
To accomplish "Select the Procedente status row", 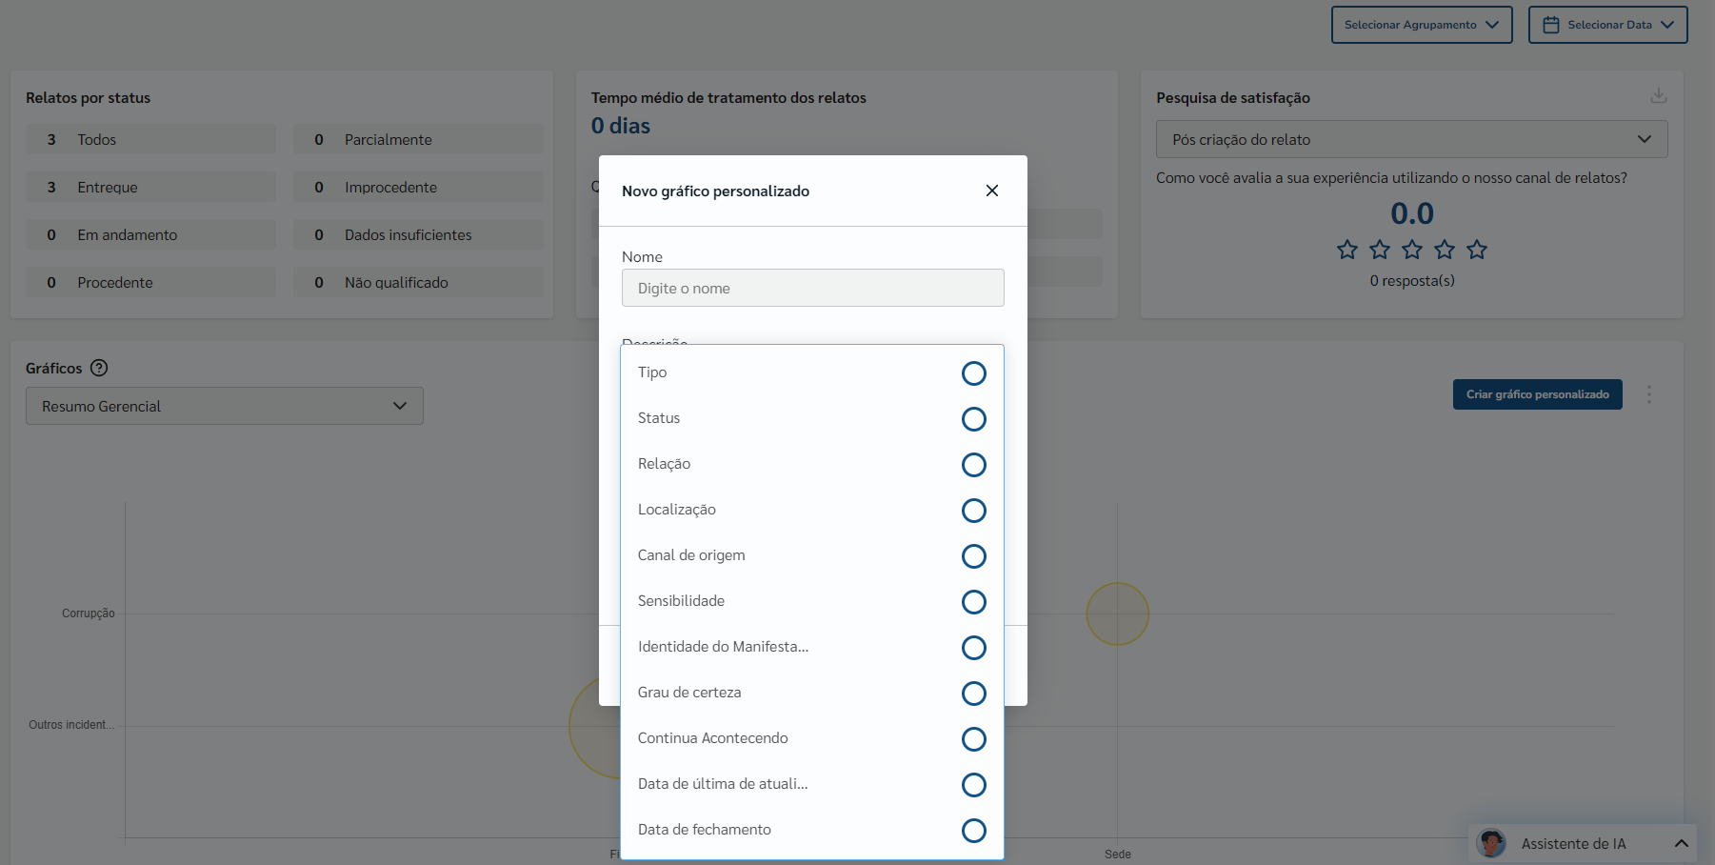I will tap(150, 282).
